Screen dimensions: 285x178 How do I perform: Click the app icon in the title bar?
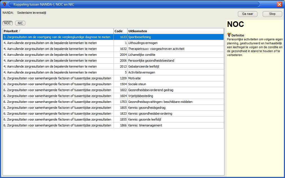click(x=4, y=4)
